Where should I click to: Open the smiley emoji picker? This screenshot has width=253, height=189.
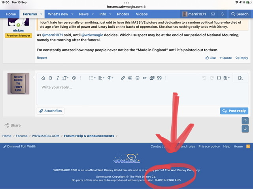[137, 78]
